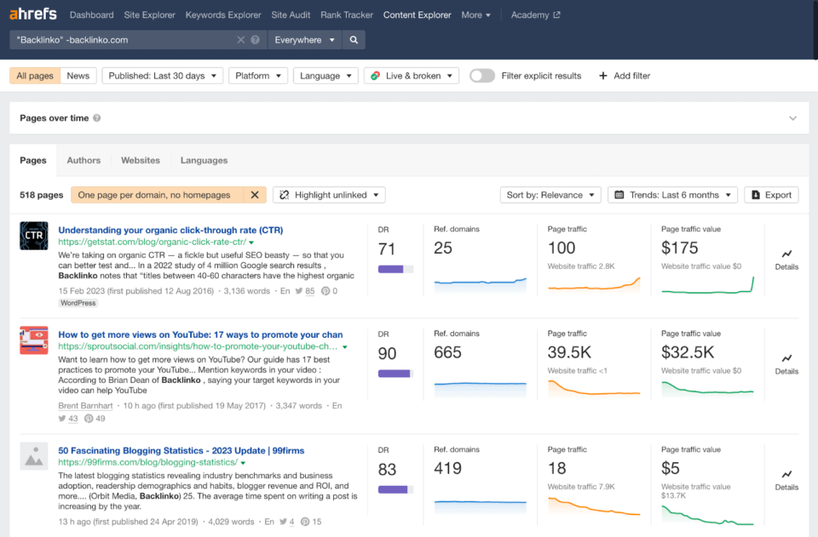Image resolution: width=818 pixels, height=537 pixels.
Task: Open the 50 Fascinating Blogging Statistics link
Action: 181,450
